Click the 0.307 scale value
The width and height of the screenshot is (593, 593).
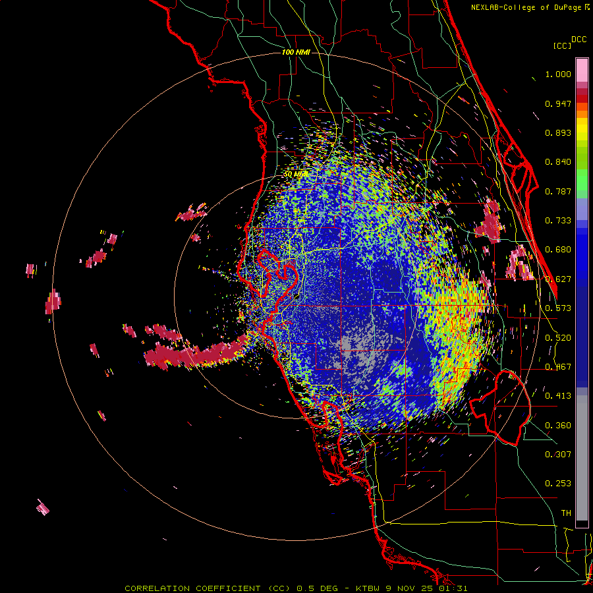(x=558, y=455)
